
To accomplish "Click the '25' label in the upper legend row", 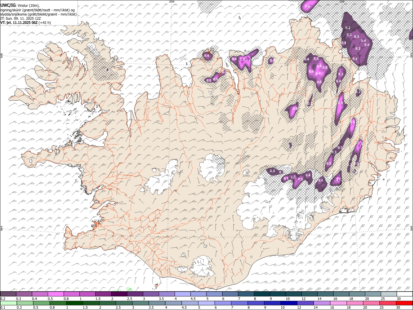I will (383, 299).
